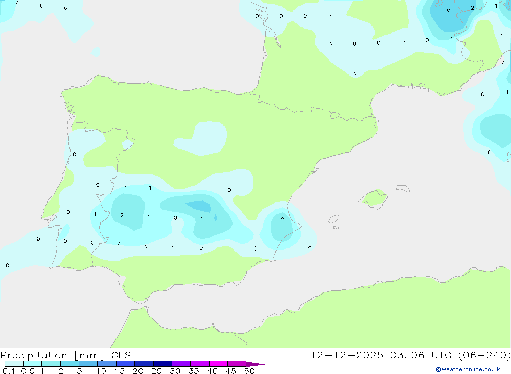Click the '5' precipitation value on the map
Viewport: 511px width, 374px height.
(x=449, y=10)
